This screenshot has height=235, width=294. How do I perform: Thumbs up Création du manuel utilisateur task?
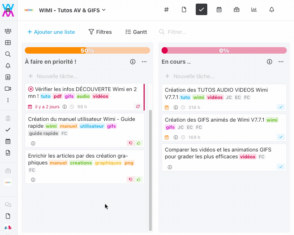(139, 143)
